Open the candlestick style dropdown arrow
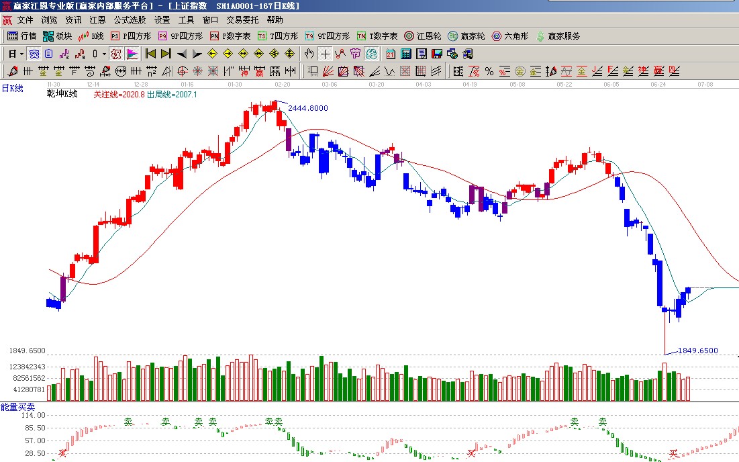Screen dimensions: 739x462 pyautogui.click(x=104, y=54)
